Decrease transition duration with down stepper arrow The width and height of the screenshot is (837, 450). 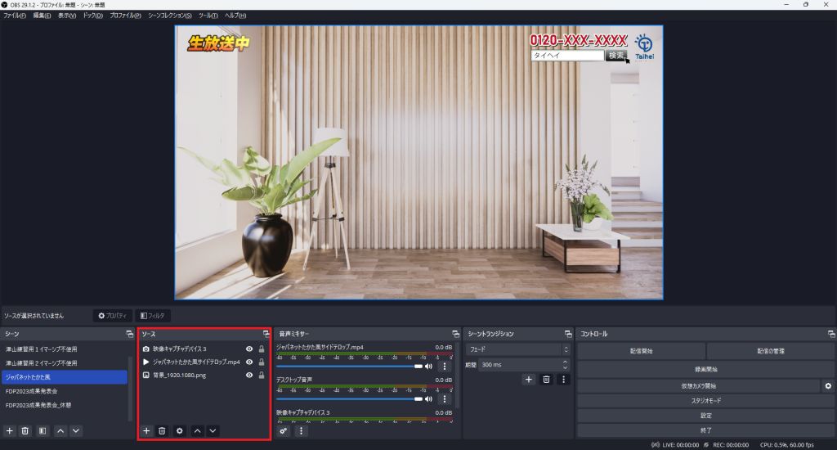pos(565,367)
